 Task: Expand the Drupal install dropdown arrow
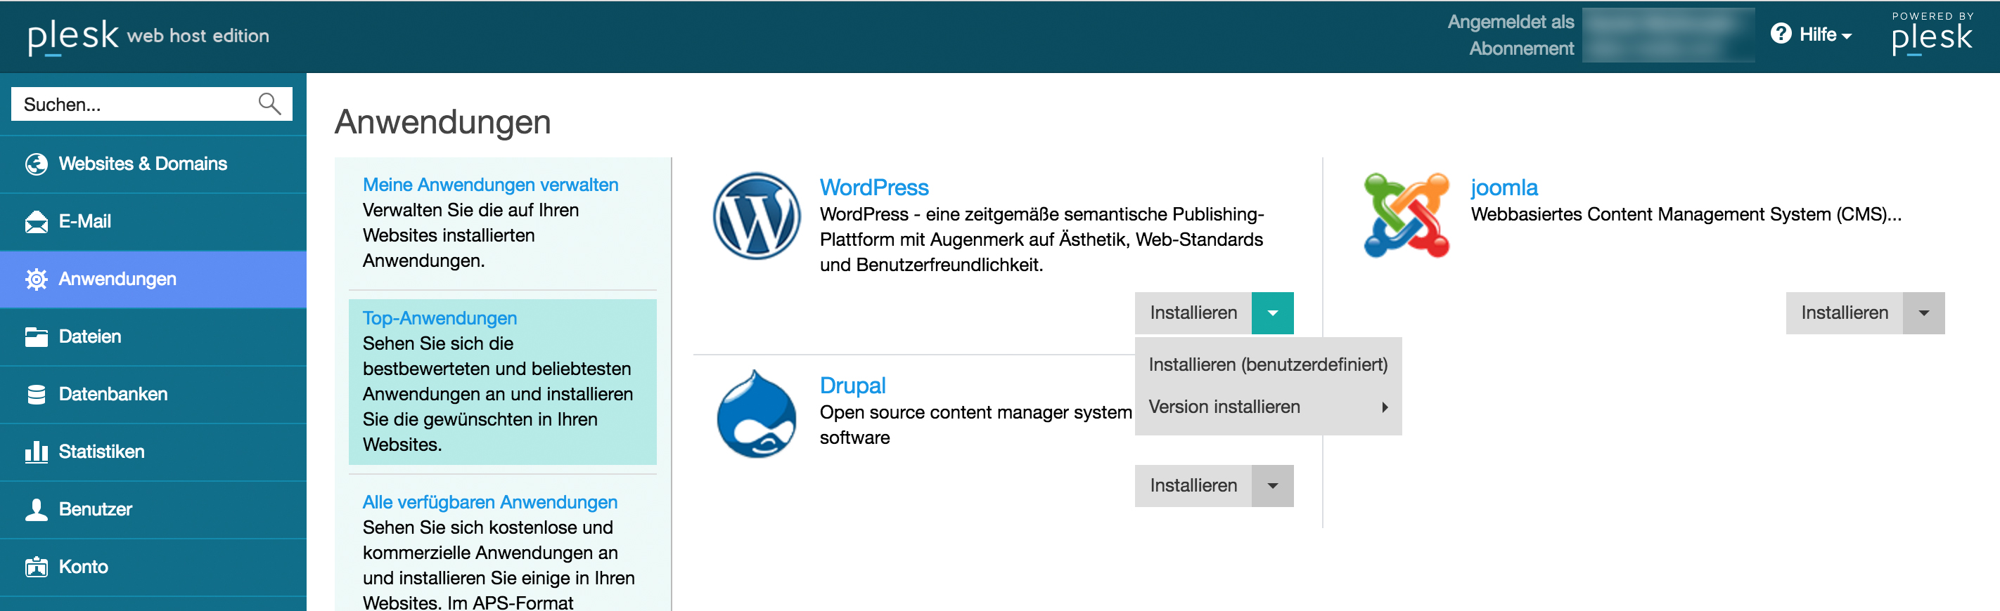[1271, 486]
